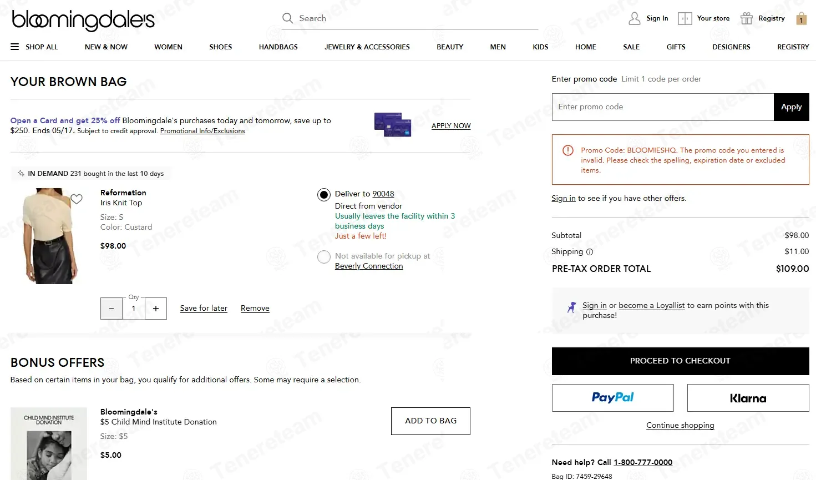The image size is (816, 480).
Task: Open the Shoes menu
Action: pyautogui.click(x=220, y=47)
